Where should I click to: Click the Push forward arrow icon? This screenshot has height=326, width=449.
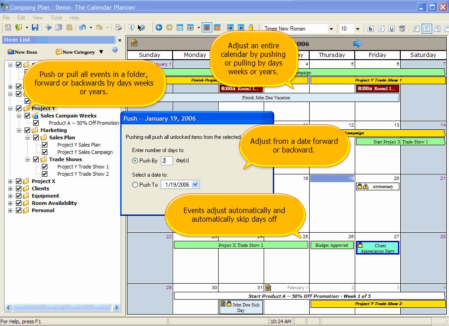pos(230,27)
